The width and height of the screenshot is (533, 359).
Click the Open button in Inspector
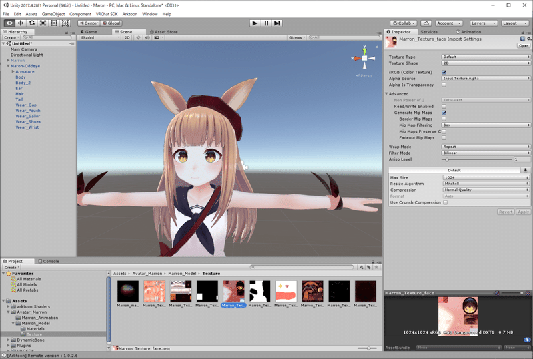click(x=524, y=45)
